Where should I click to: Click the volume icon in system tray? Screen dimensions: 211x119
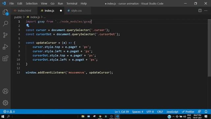(185, 116)
